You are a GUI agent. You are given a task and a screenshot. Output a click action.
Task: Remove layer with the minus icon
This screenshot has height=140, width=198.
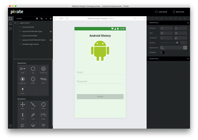(x=46, y=19)
